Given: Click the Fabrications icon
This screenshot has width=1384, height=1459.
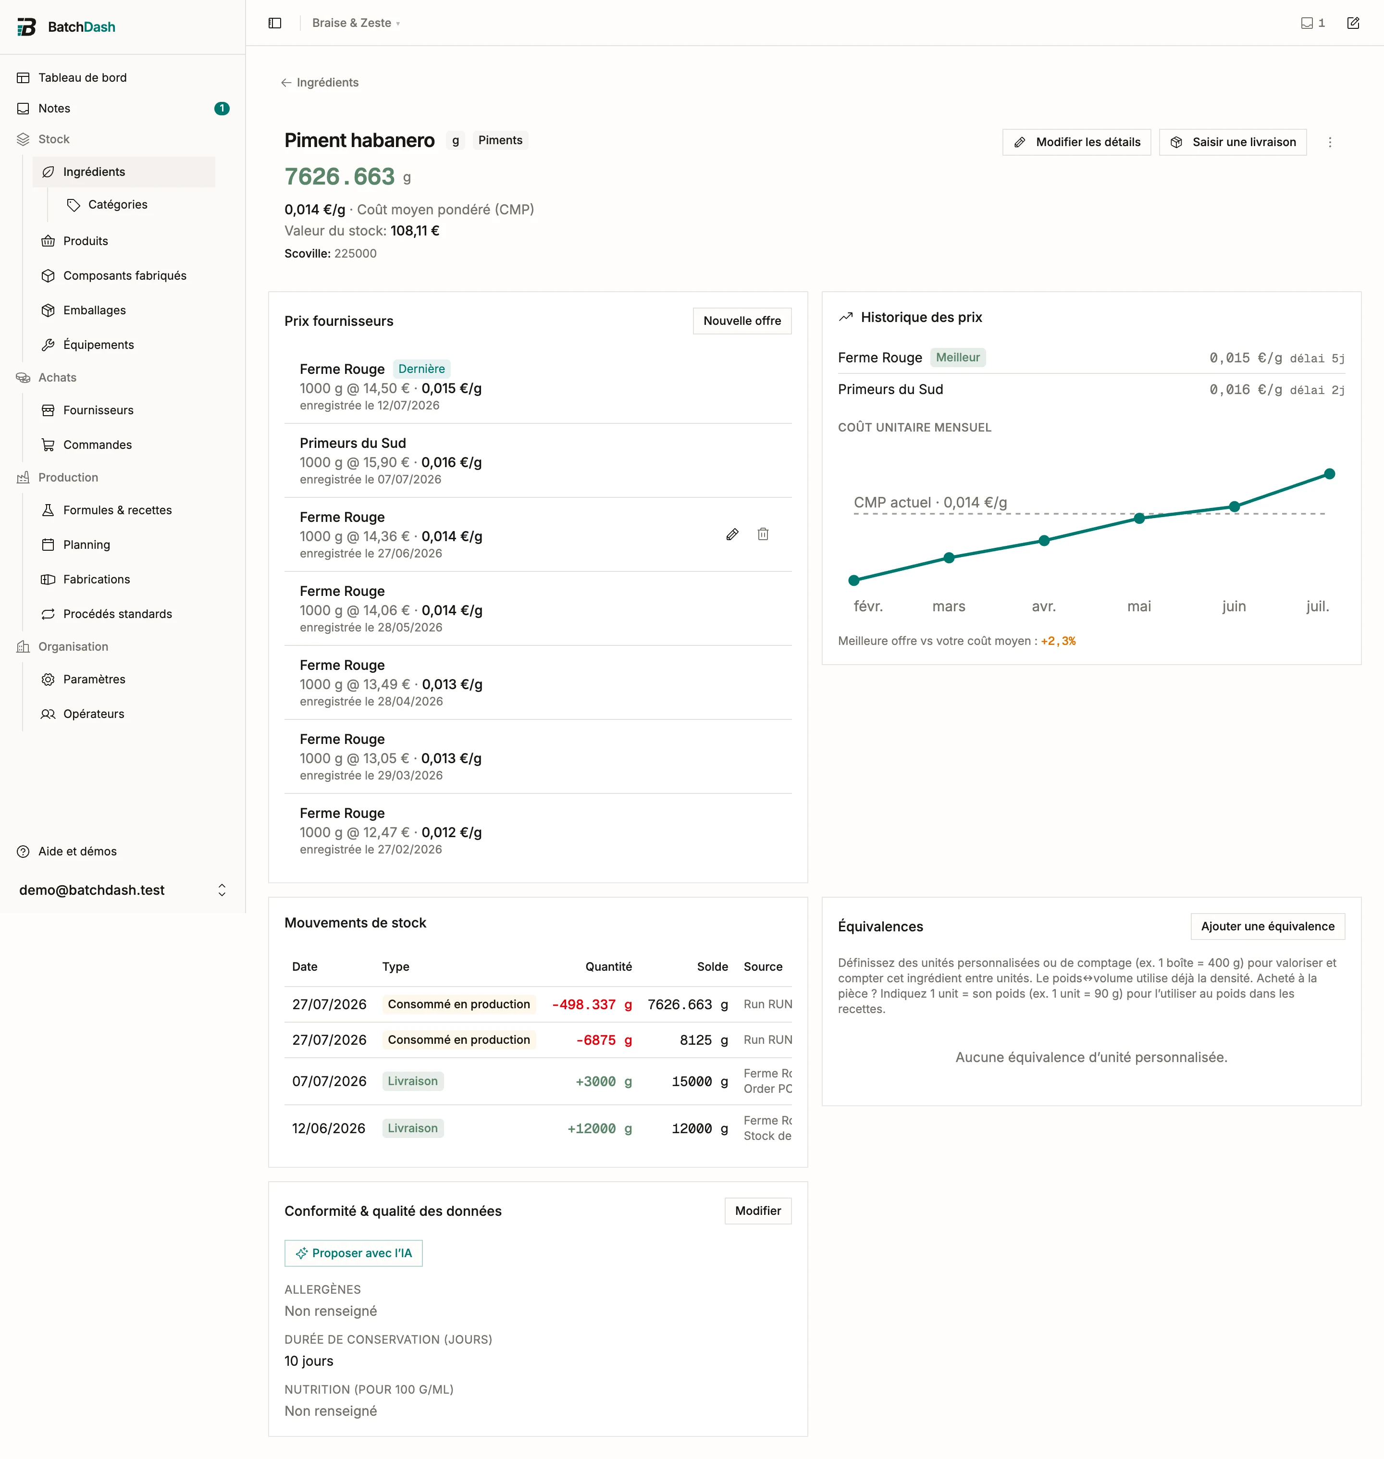Looking at the screenshot, I should 48,580.
